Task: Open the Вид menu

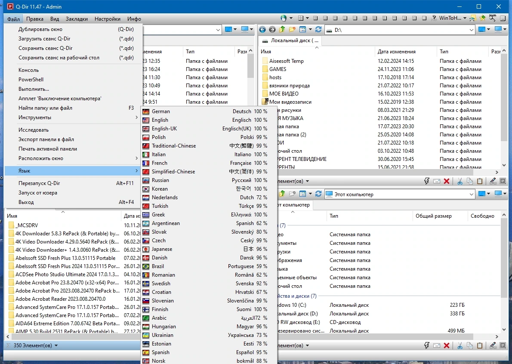Action: [55, 19]
